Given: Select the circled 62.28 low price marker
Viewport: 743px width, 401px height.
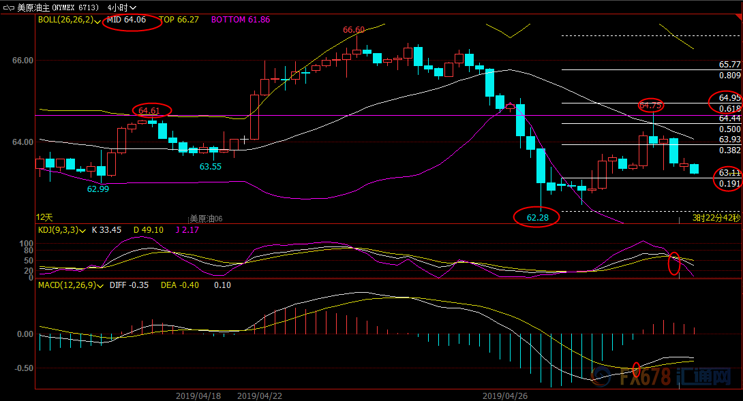Looking at the screenshot, I should click(536, 218).
